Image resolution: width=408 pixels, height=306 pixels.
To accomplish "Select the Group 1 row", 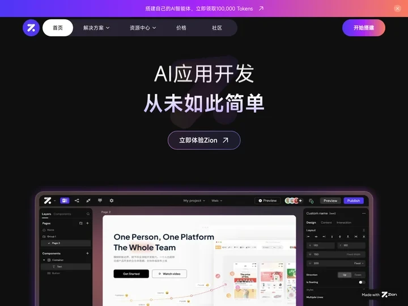I will [x=66, y=236].
